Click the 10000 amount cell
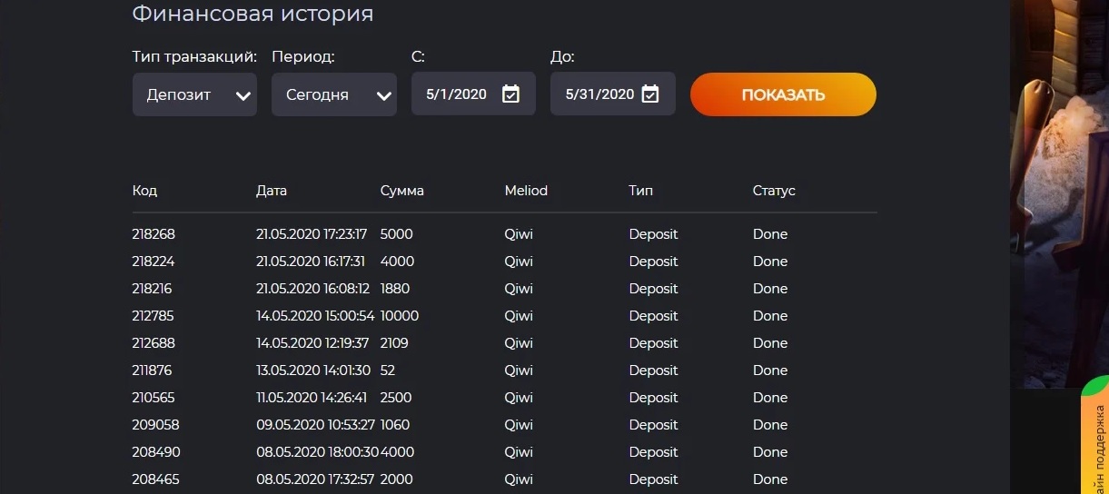Viewport: 1109px width, 494px height. coord(400,316)
